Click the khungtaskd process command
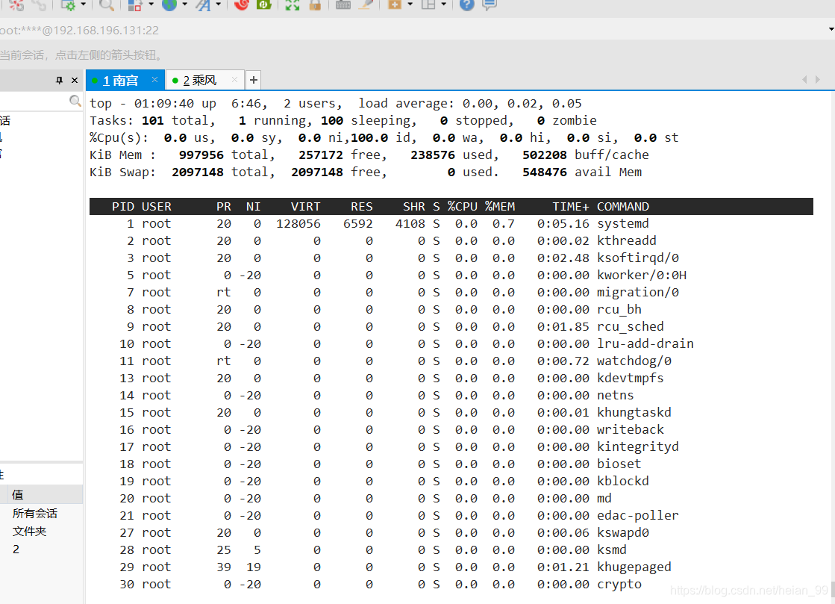This screenshot has height=604, width=835. [634, 413]
